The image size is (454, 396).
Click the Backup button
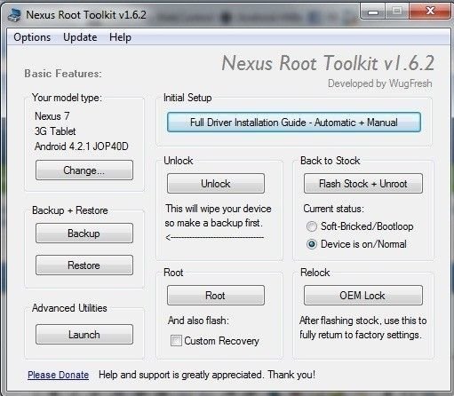click(84, 234)
